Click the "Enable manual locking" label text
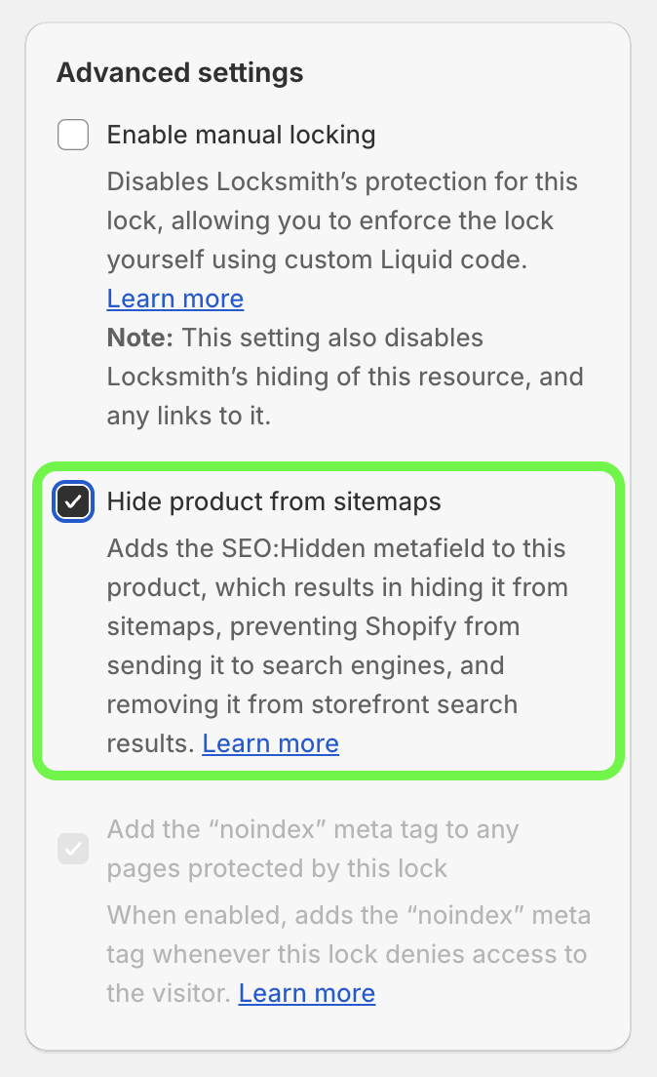Image resolution: width=657 pixels, height=1077 pixels. (x=241, y=135)
